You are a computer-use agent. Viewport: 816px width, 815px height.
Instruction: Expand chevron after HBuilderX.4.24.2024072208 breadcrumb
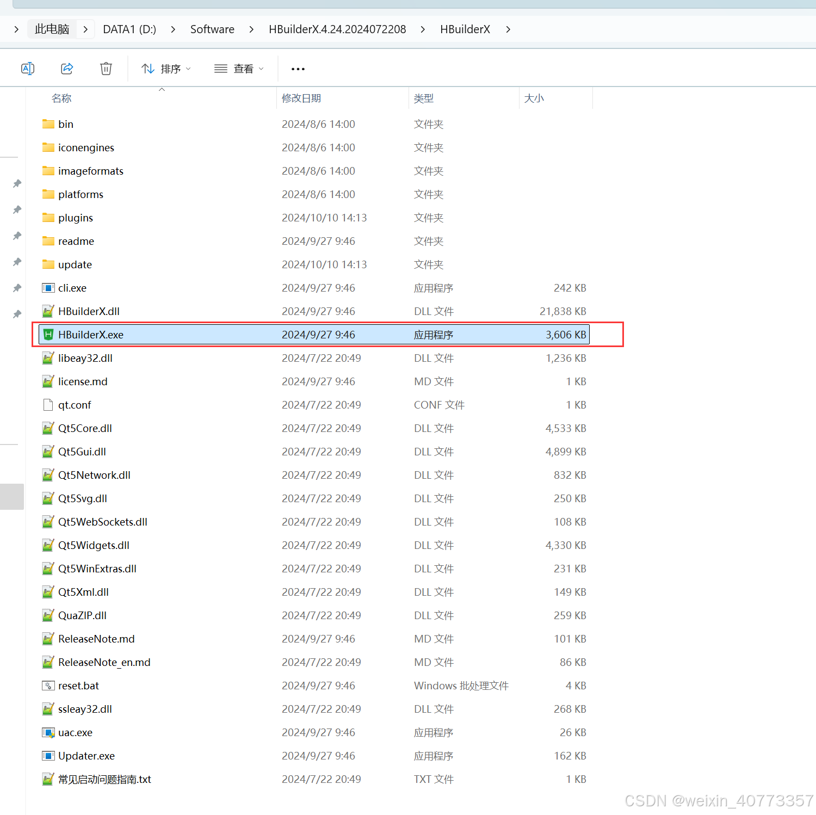[x=423, y=29]
